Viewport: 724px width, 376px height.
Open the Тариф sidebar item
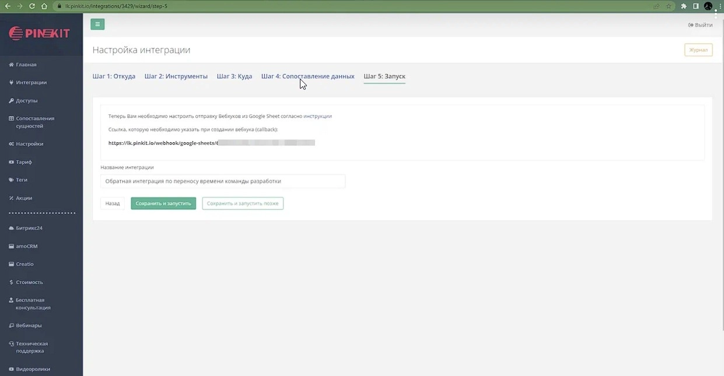[24, 162]
